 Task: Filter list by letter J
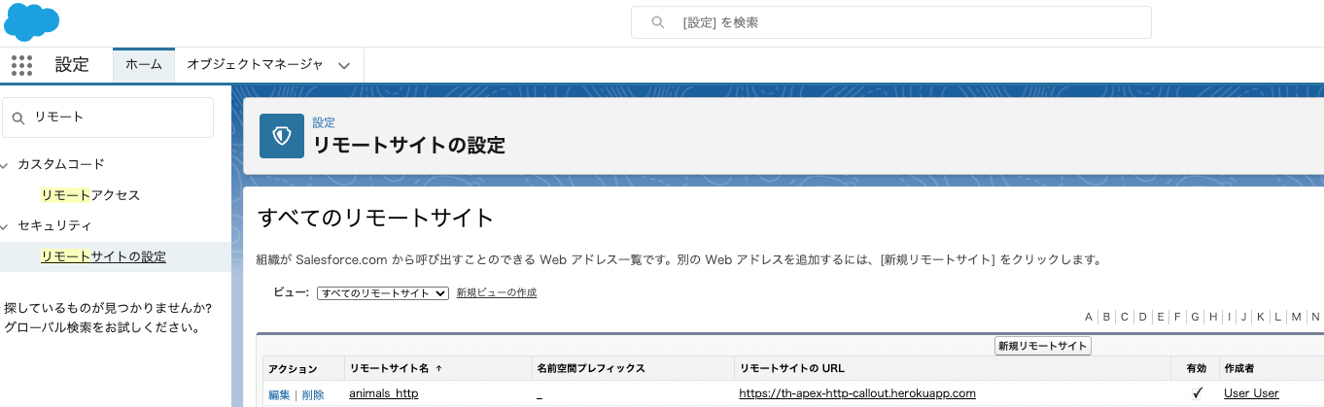(x=1243, y=317)
